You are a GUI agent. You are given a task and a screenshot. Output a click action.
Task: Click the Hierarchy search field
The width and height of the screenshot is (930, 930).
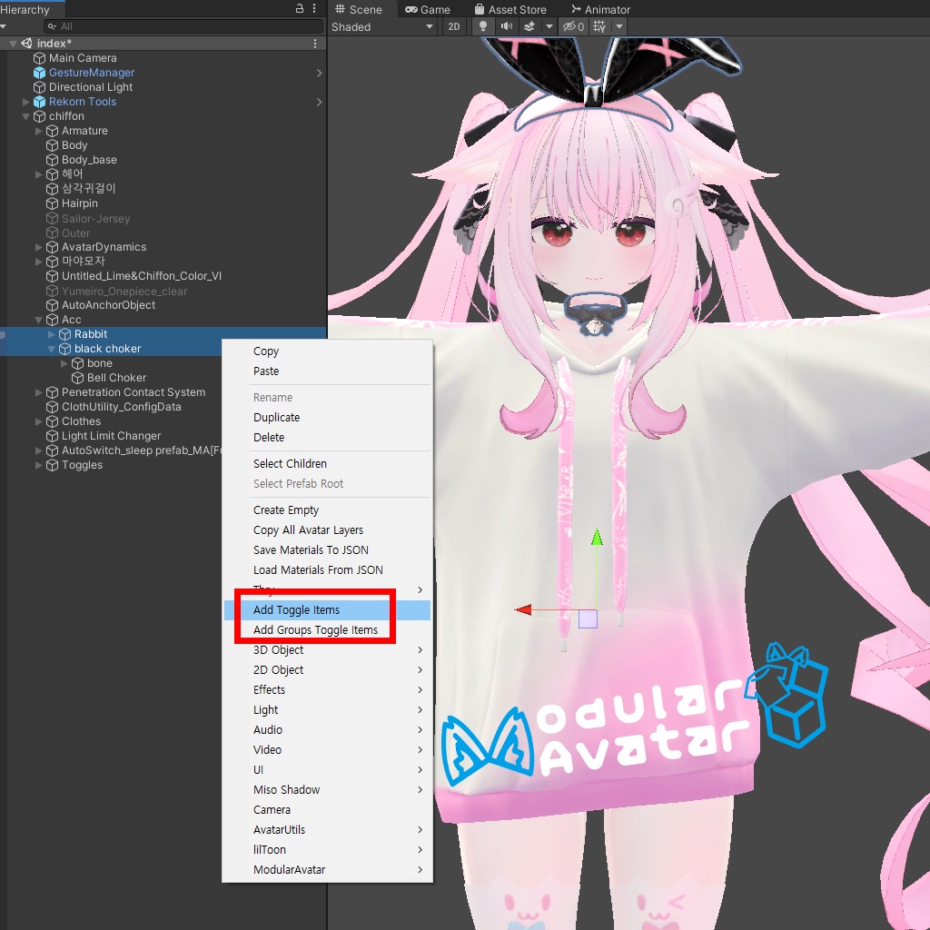(x=183, y=26)
